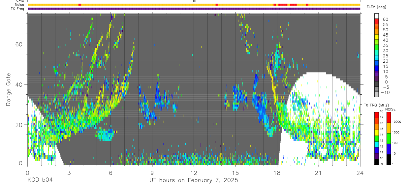Viewport: 405px width, 187px height.
Task: Click the x-axis tick label '21'
Action: click(x=319, y=173)
